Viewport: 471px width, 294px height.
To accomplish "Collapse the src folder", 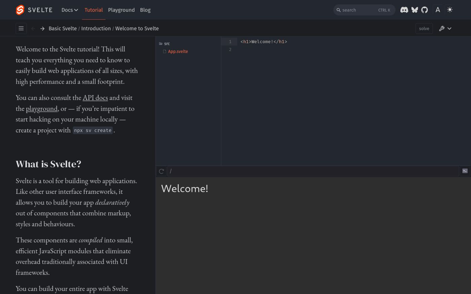I will 165,44.
